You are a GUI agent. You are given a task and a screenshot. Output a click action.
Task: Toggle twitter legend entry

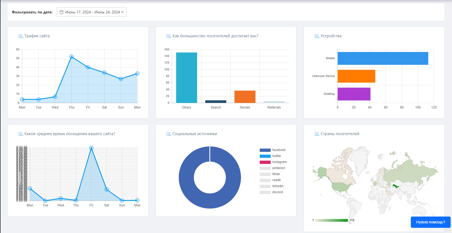click(270, 156)
